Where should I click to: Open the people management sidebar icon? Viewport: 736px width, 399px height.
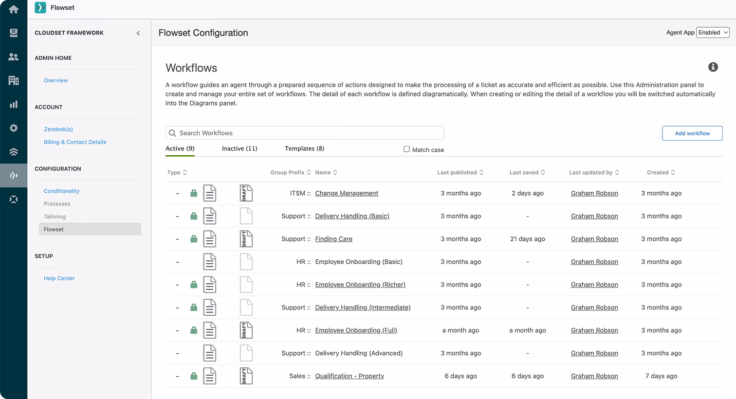pyautogui.click(x=13, y=56)
